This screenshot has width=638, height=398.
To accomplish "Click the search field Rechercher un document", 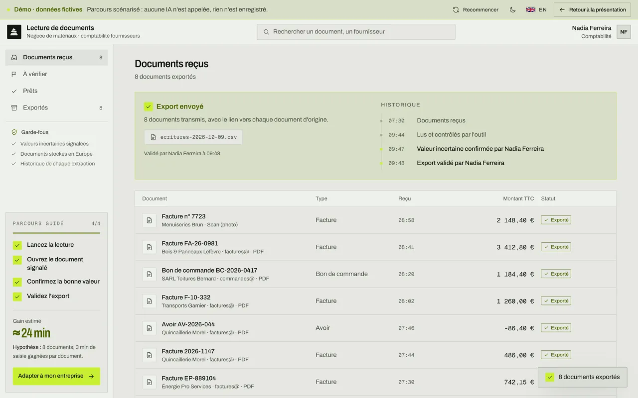I will click(x=356, y=31).
